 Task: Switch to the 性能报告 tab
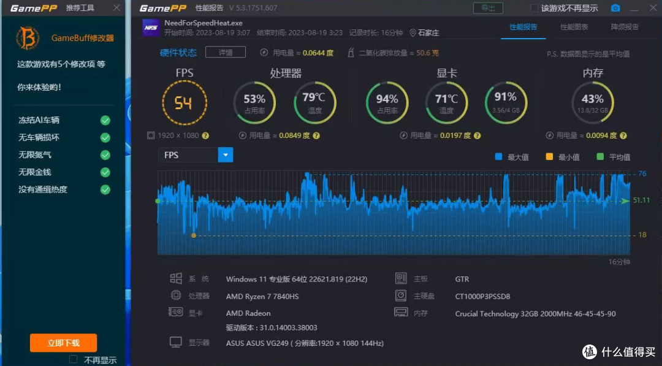[523, 27]
